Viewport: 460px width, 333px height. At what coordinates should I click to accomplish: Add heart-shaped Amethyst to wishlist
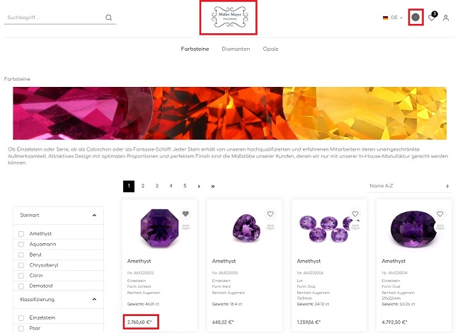pyautogui.click(x=270, y=214)
